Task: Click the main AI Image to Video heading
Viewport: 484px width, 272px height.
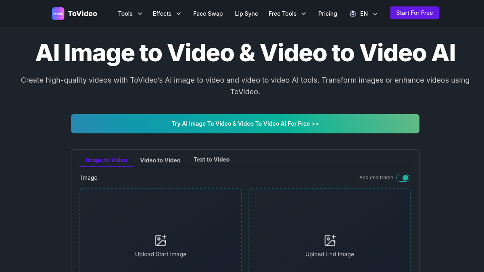Action: coord(245,53)
